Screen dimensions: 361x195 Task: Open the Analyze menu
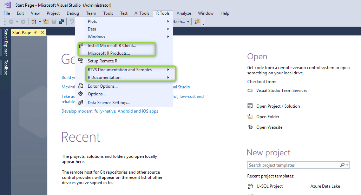coord(184,13)
